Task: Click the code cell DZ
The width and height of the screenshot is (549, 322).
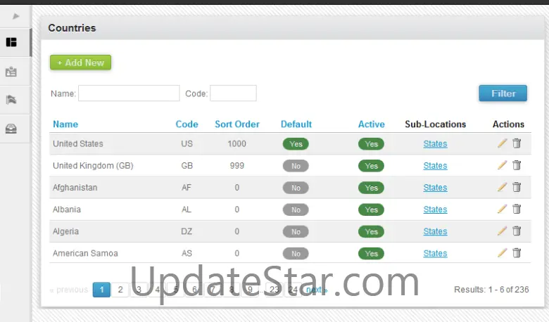Action: pyautogui.click(x=187, y=231)
